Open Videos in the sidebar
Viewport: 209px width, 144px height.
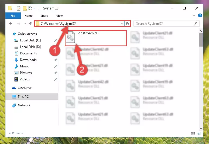[25, 79]
